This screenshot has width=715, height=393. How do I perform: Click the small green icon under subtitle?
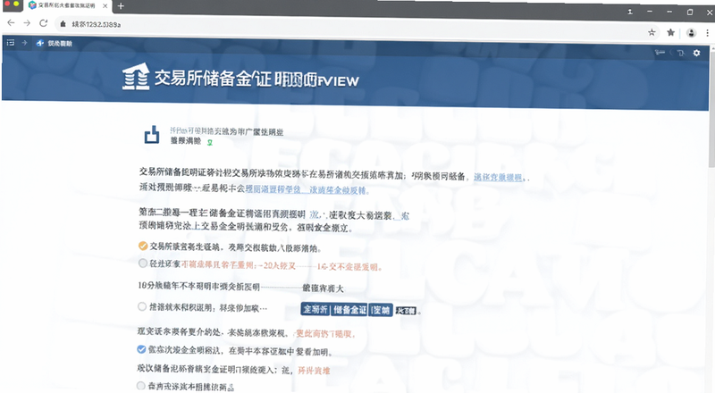(x=210, y=142)
